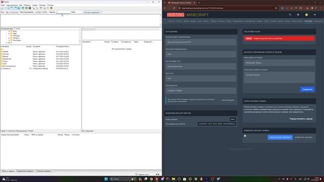The image size is (324, 182).
Task: Toggle directory comparison toolbar icon
Action: [45, 8]
